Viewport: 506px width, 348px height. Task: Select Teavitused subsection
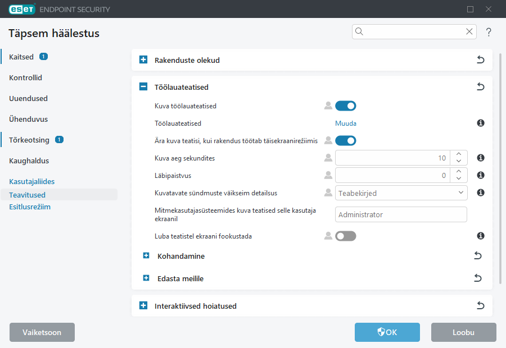tap(59, 195)
